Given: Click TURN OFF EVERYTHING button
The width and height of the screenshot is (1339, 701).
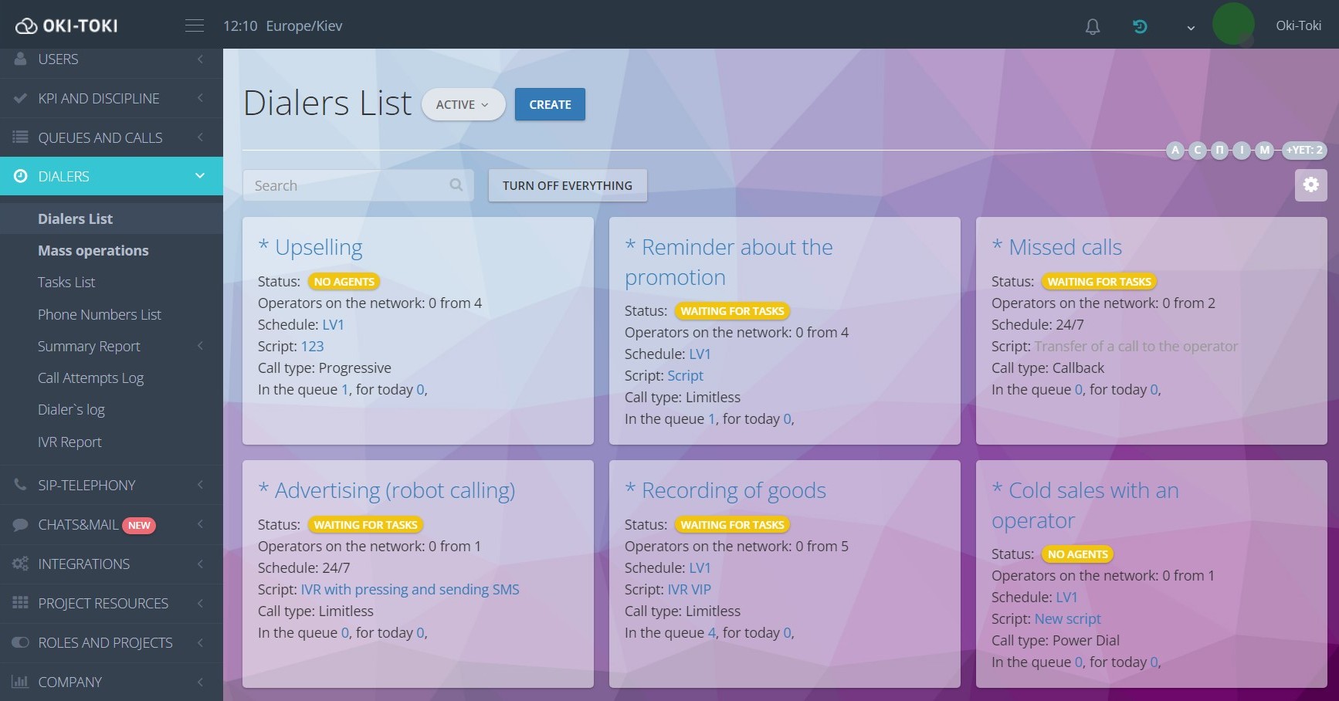Looking at the screenshot, I should 567,186.
